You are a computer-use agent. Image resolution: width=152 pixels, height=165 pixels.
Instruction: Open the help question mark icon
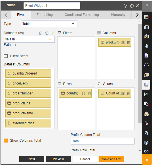pos(125,6)
